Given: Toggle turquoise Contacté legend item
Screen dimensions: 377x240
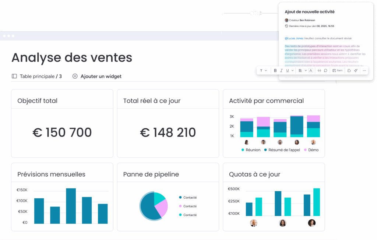Looking at the screenshot, I should coord(188,215).
